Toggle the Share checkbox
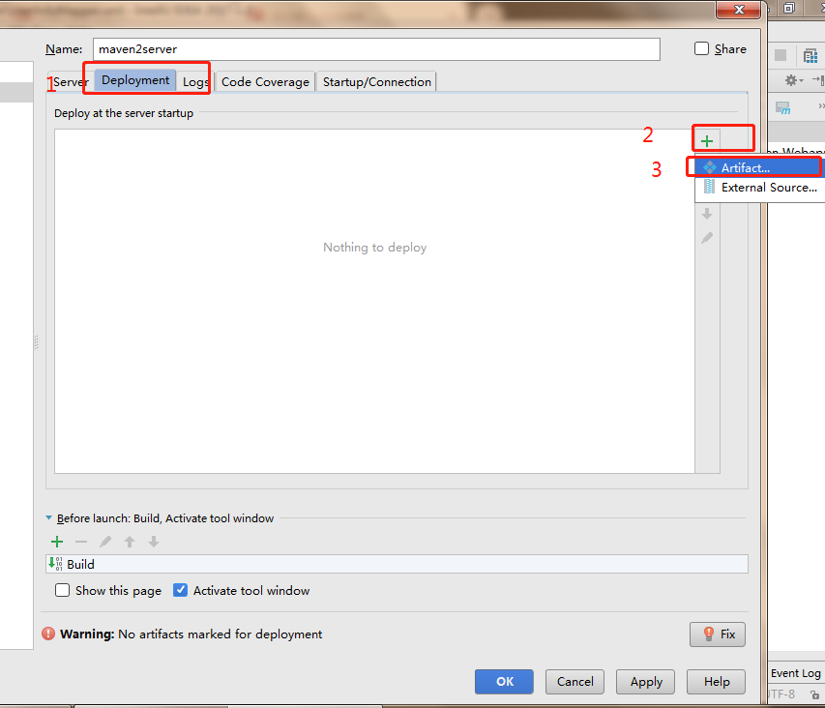Screen dimensions: 825x708 pyautogui.click(x=701, y=49)
